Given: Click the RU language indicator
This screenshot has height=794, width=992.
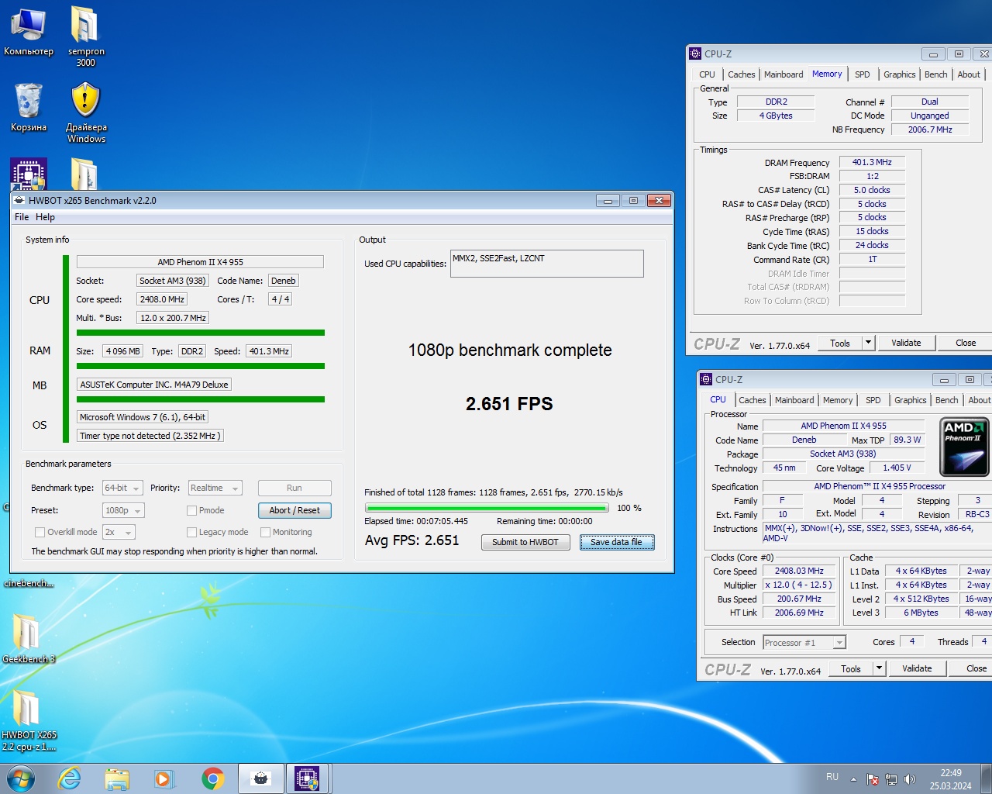Looking at the screenshot, I should [x=832, y=776].
